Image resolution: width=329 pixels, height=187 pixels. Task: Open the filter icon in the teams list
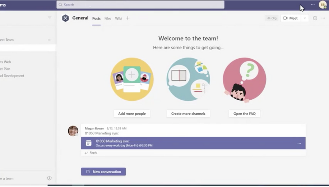50,18
